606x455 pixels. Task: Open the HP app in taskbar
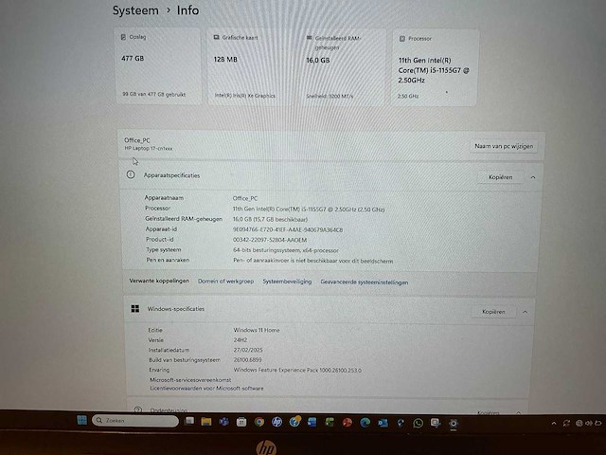[x=276, y=422]
